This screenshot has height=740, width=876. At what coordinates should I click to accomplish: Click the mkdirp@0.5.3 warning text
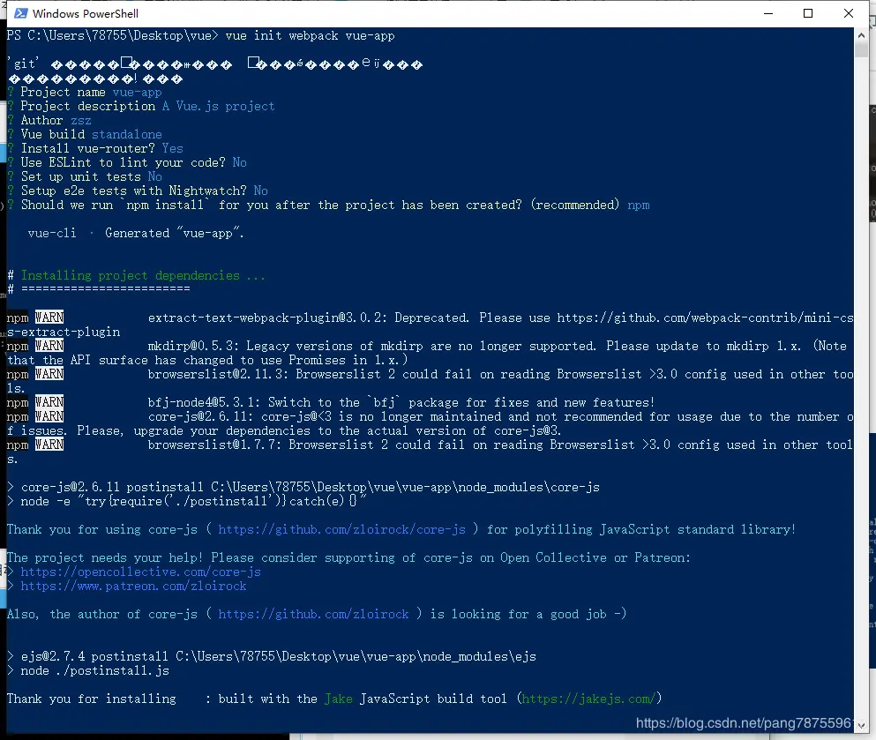pyautogui.click(x=431, y=353)
